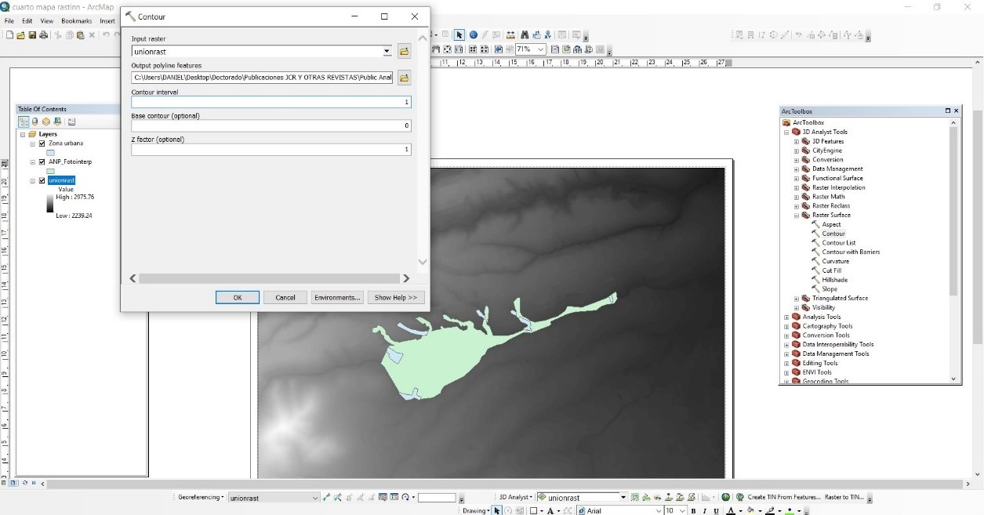Toggle the ANP_Fotointerp layer visibility
The height and width of the screenshot is (515, 984).
coord(42,162)
